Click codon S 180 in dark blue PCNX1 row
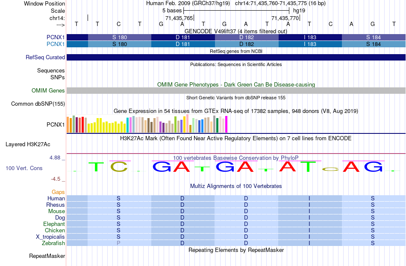The width and height of the screenshot is (406, 266). [x=120, y=37]
